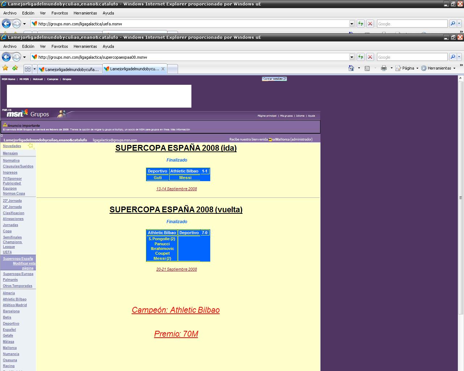Go to the 23ª Jornada page
This screenshot has width=464, height=371.
[x=12, y=201]
